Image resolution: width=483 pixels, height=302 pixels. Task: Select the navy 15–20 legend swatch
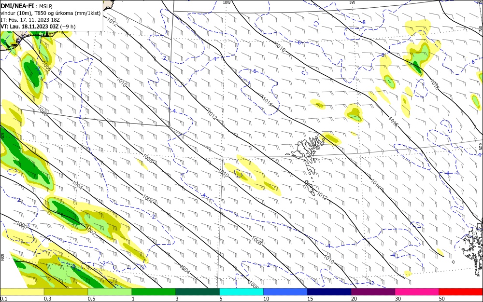pyautogui.click(x=329, y=292)
